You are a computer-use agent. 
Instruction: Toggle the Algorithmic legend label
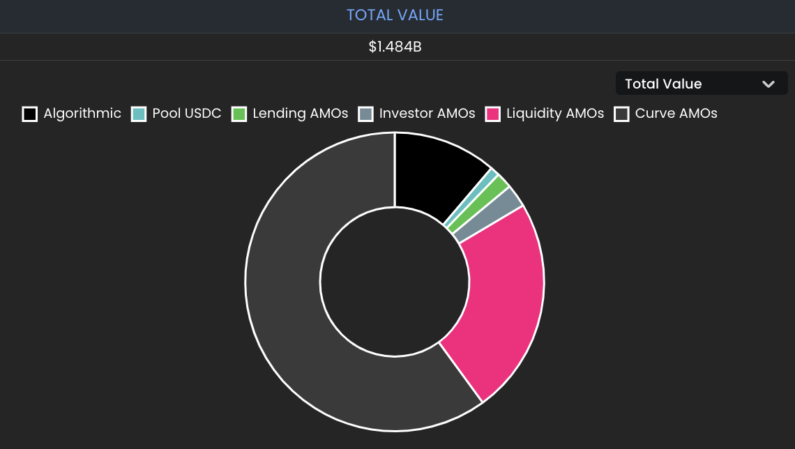pyautogui.click(x=82, y=114)
